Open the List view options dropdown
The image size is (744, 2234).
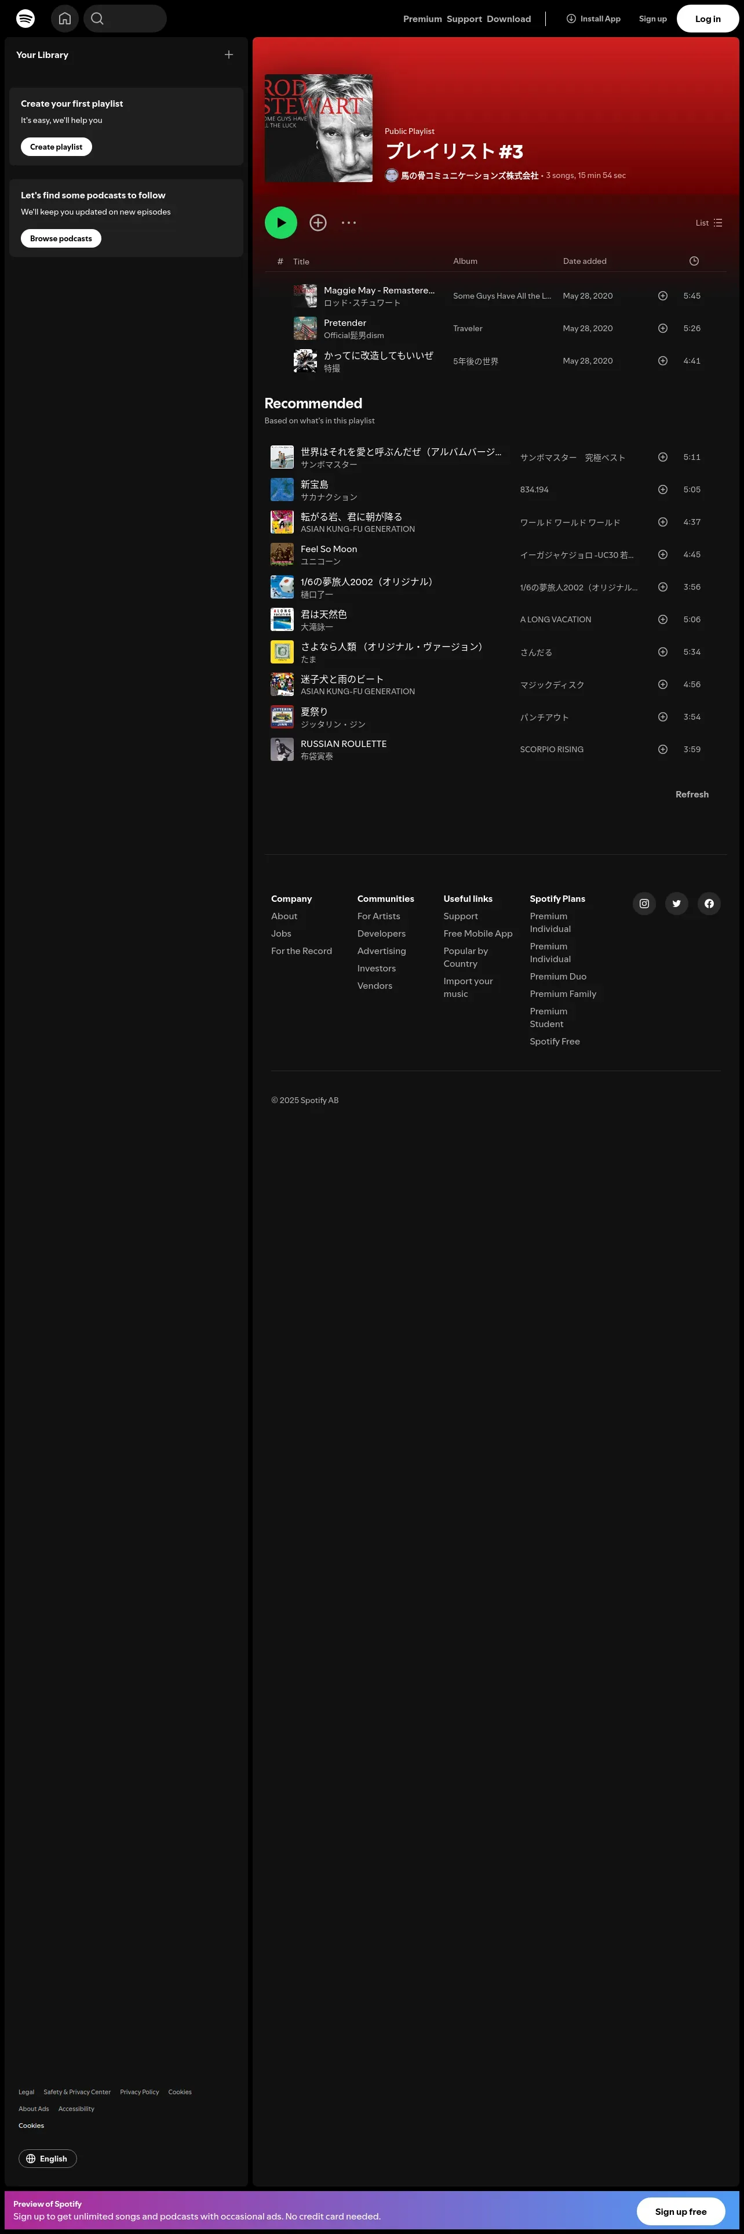click(x=709, y=223)
